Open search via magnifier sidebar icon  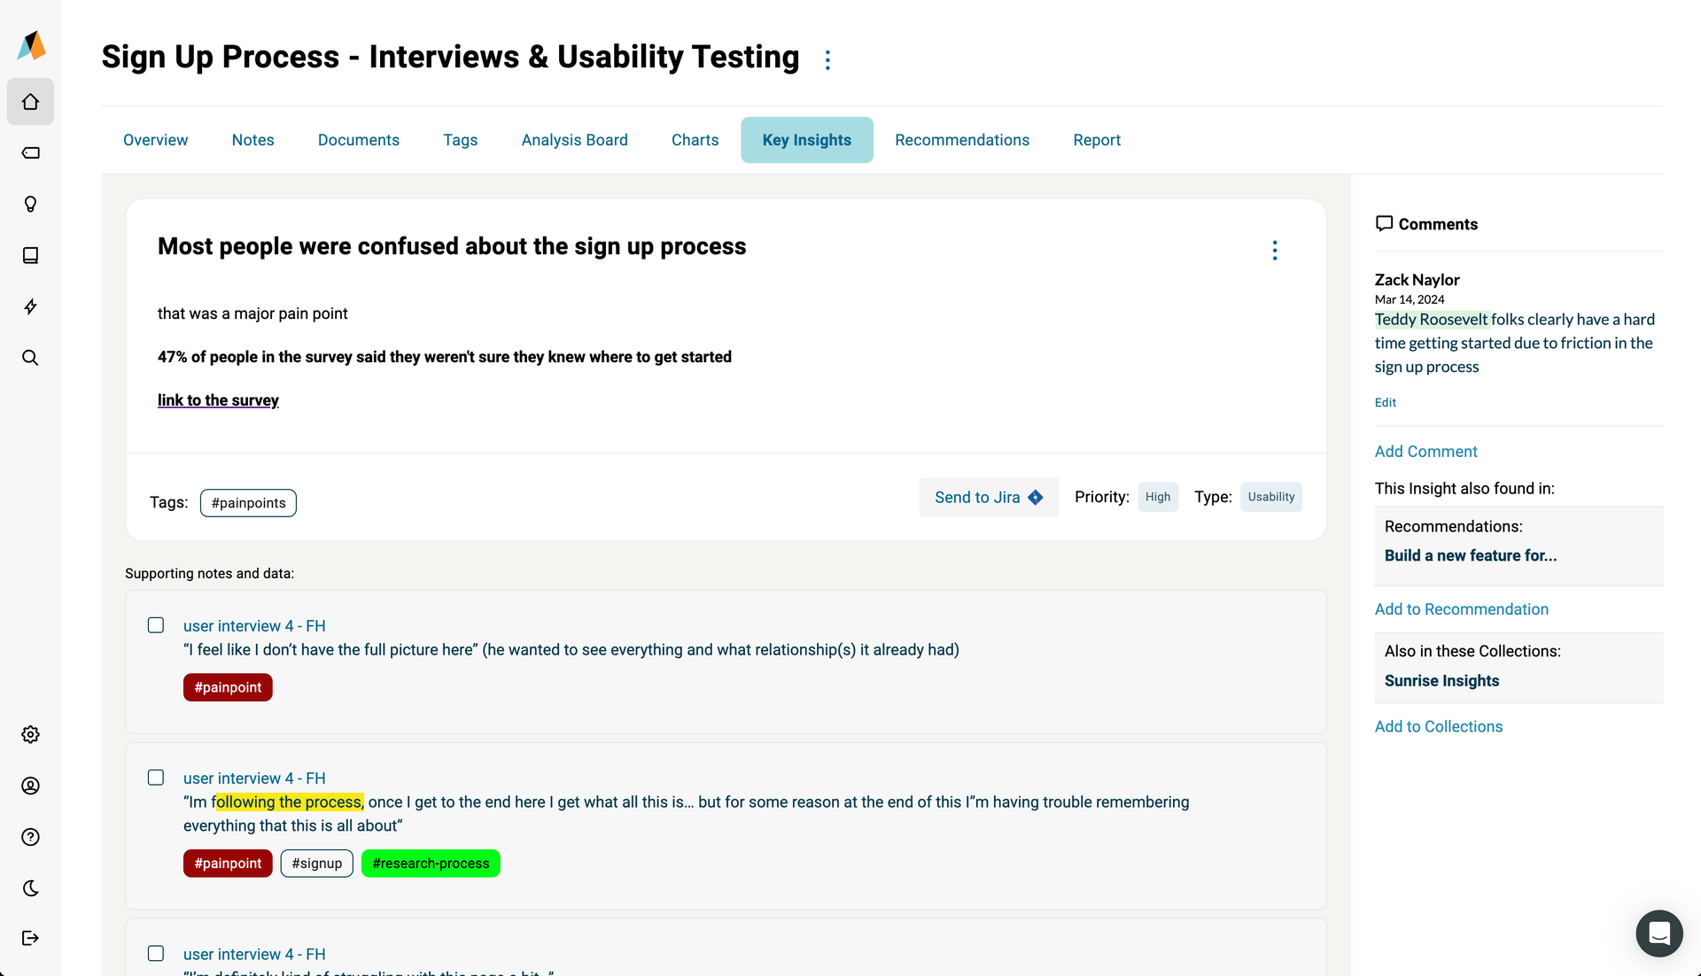30,358
